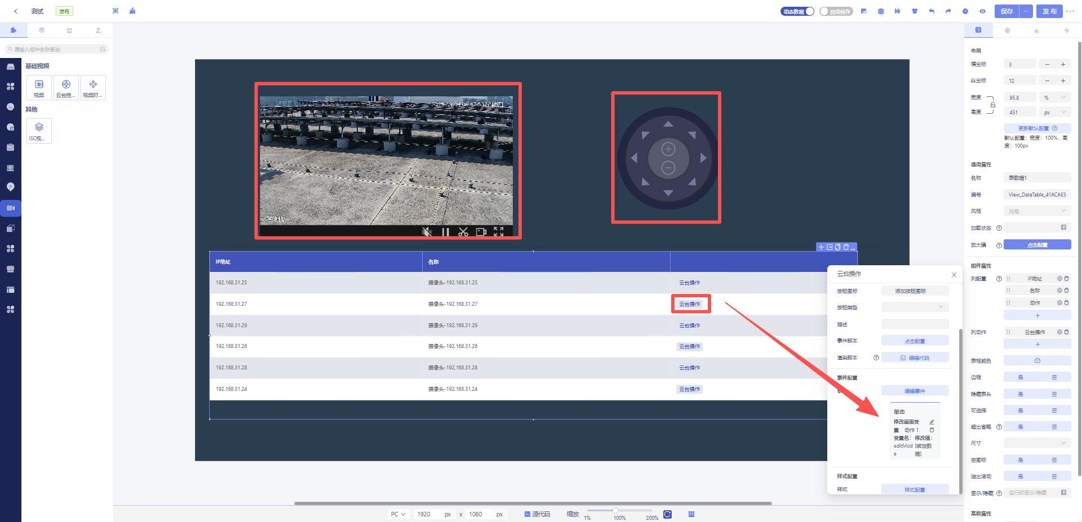This screenshot has height=522, width=1082.
Task: Click 源代码 at bottom bar
Action: 537,514
